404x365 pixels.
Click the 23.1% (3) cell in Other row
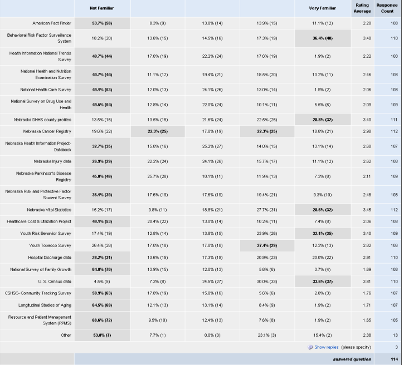(x=267, y=335)
